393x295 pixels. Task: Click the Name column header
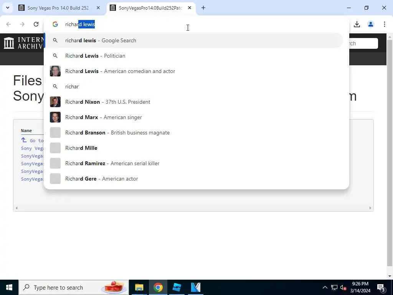tap(26, 131)
